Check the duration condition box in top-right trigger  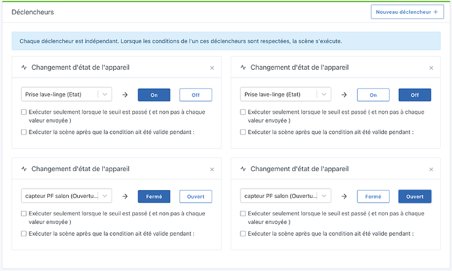tap(244, 132)
